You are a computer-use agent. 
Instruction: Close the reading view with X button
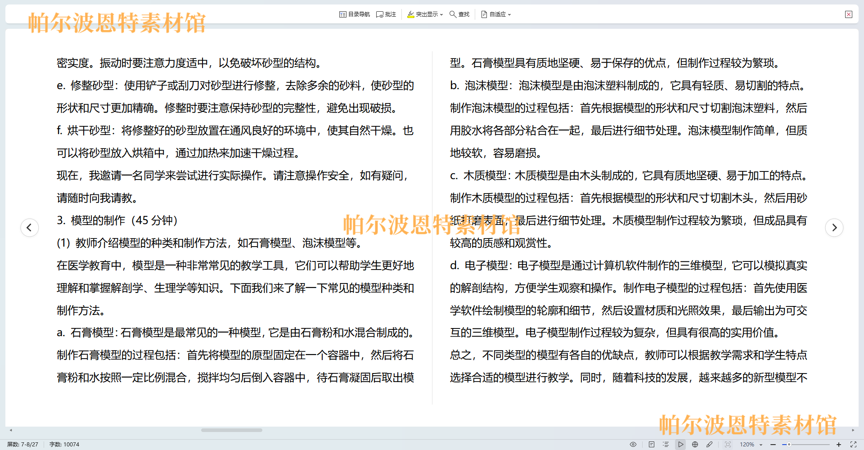pos(849,14)
